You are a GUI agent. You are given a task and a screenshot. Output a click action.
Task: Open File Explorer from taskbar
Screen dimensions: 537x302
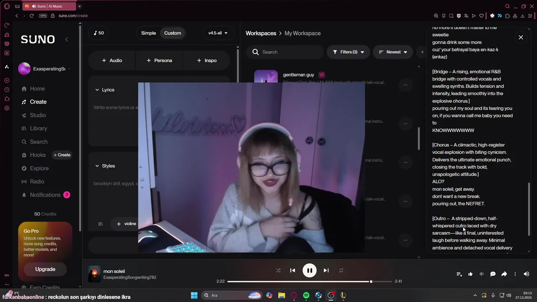282,295
